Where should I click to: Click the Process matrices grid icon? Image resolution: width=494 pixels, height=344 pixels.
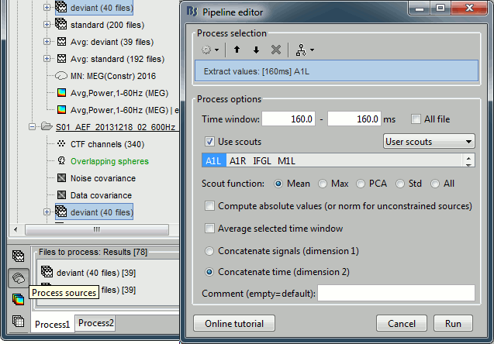(18, 321)
